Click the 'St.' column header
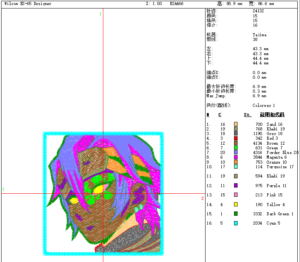 point(248,115)
